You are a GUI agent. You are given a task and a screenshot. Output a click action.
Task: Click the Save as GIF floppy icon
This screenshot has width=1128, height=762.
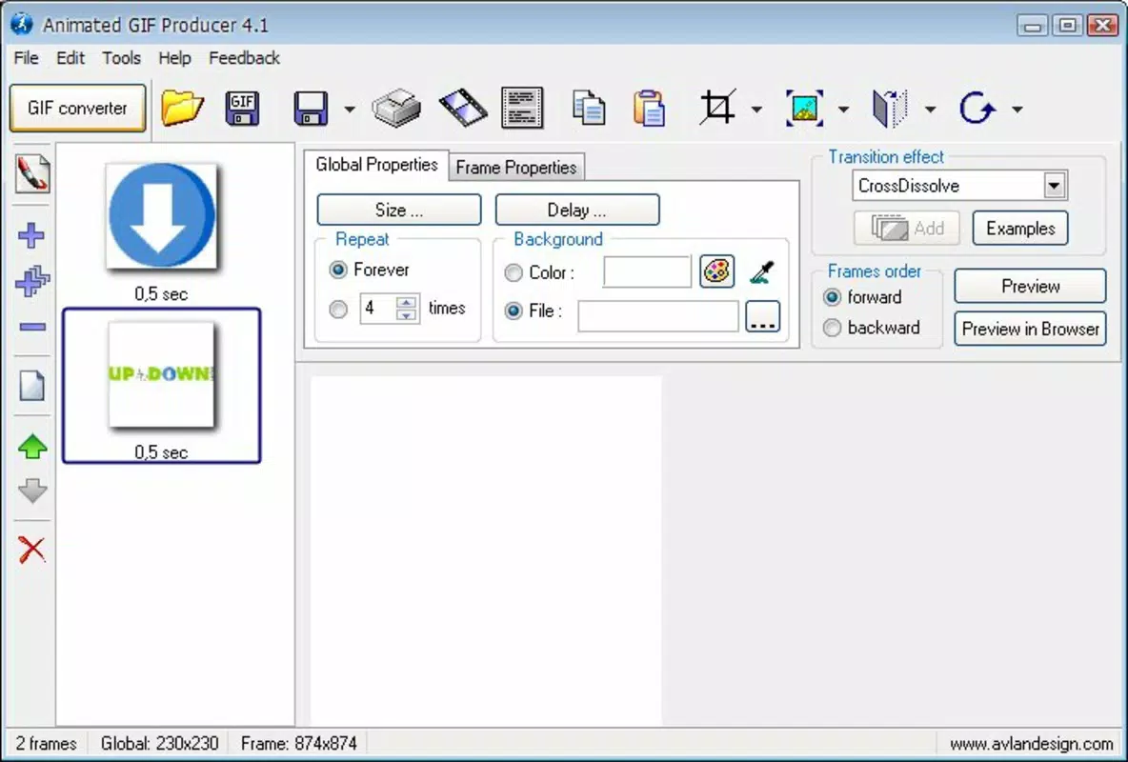(242, 109)
